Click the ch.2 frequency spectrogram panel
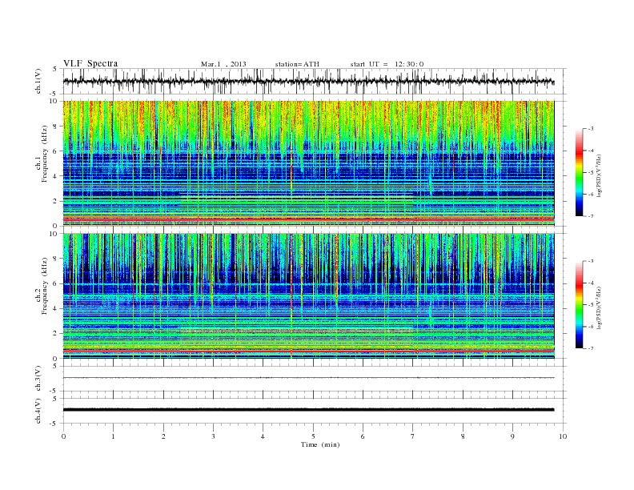Viewport: 634px width, 490px height. point(308,296)
